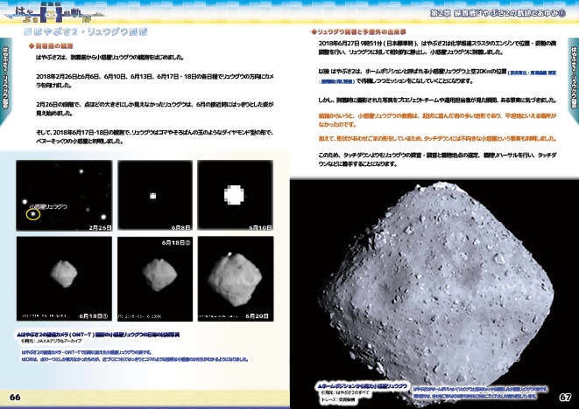Click the ONT-T camera caption below the photos
The height and width of the screenshot is (409, 579).
click(99, 335)
